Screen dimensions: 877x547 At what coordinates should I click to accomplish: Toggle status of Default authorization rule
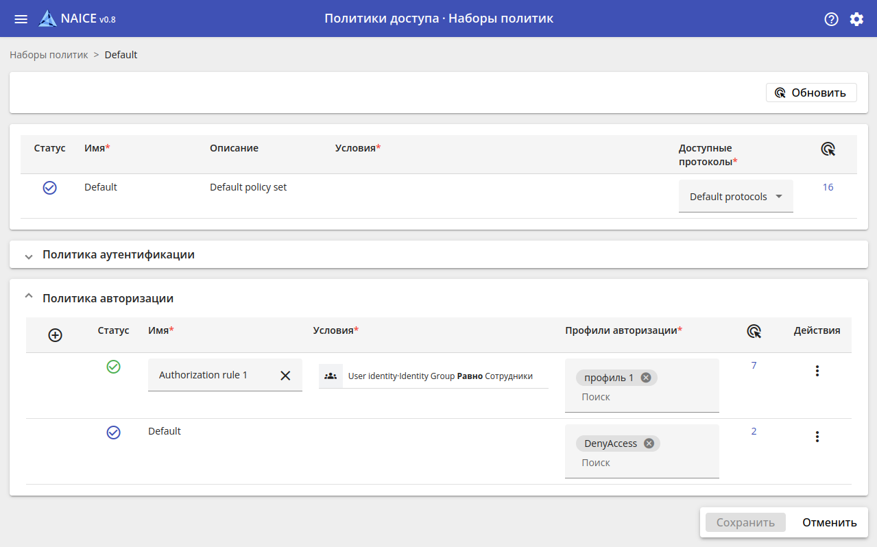(114, 433)
